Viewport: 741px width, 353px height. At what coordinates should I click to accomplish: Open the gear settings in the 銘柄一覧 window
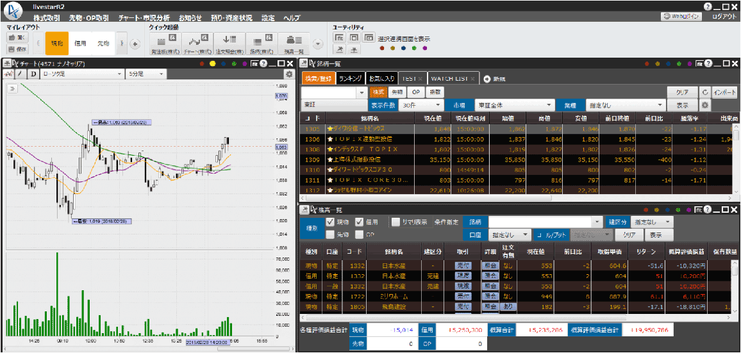(706, 105)
